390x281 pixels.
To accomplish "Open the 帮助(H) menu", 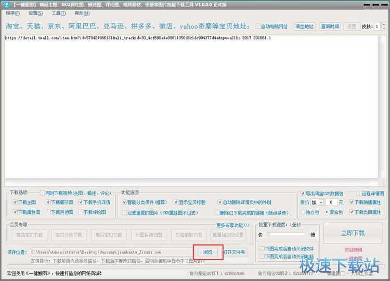I will pos(82,13).
